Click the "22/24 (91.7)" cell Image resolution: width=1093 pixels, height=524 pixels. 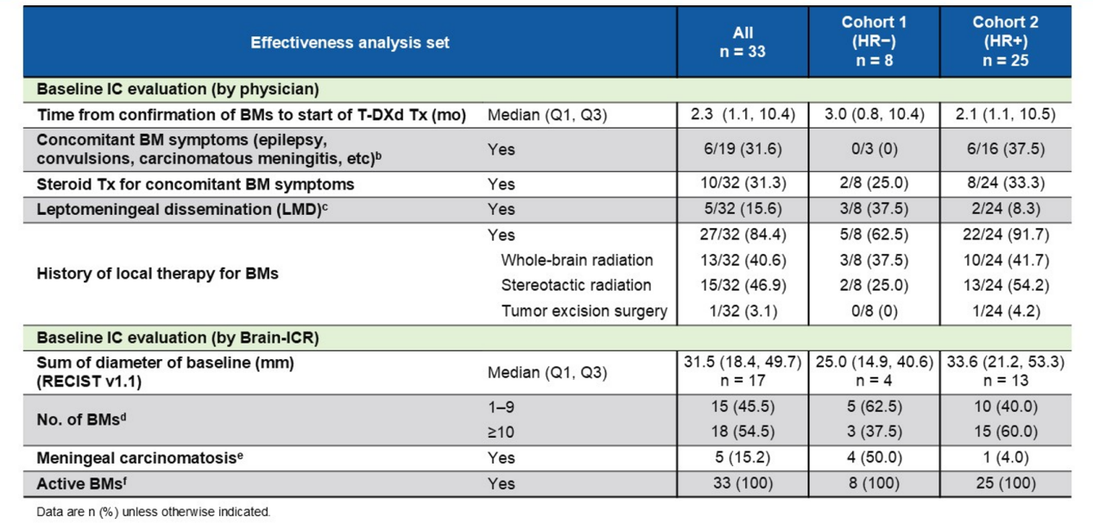click(x=1005, y=235)
